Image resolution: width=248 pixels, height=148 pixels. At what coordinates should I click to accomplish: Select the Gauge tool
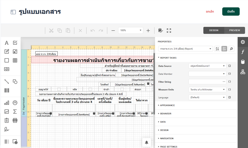click(15, 103)
